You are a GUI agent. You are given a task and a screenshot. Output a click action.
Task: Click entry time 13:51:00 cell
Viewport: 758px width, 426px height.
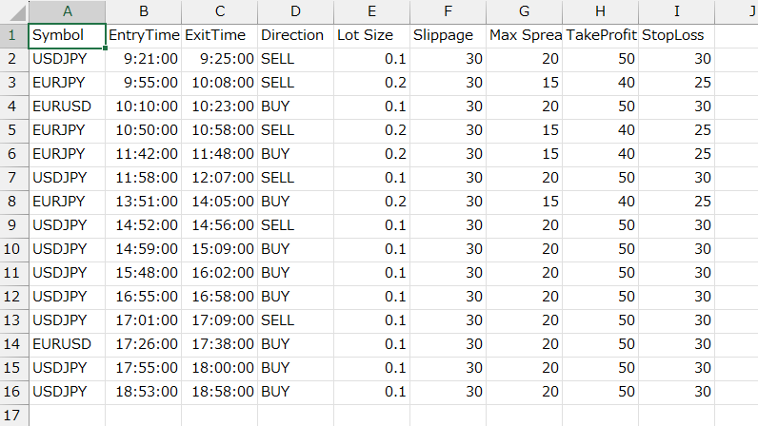[x=143, y=201]
